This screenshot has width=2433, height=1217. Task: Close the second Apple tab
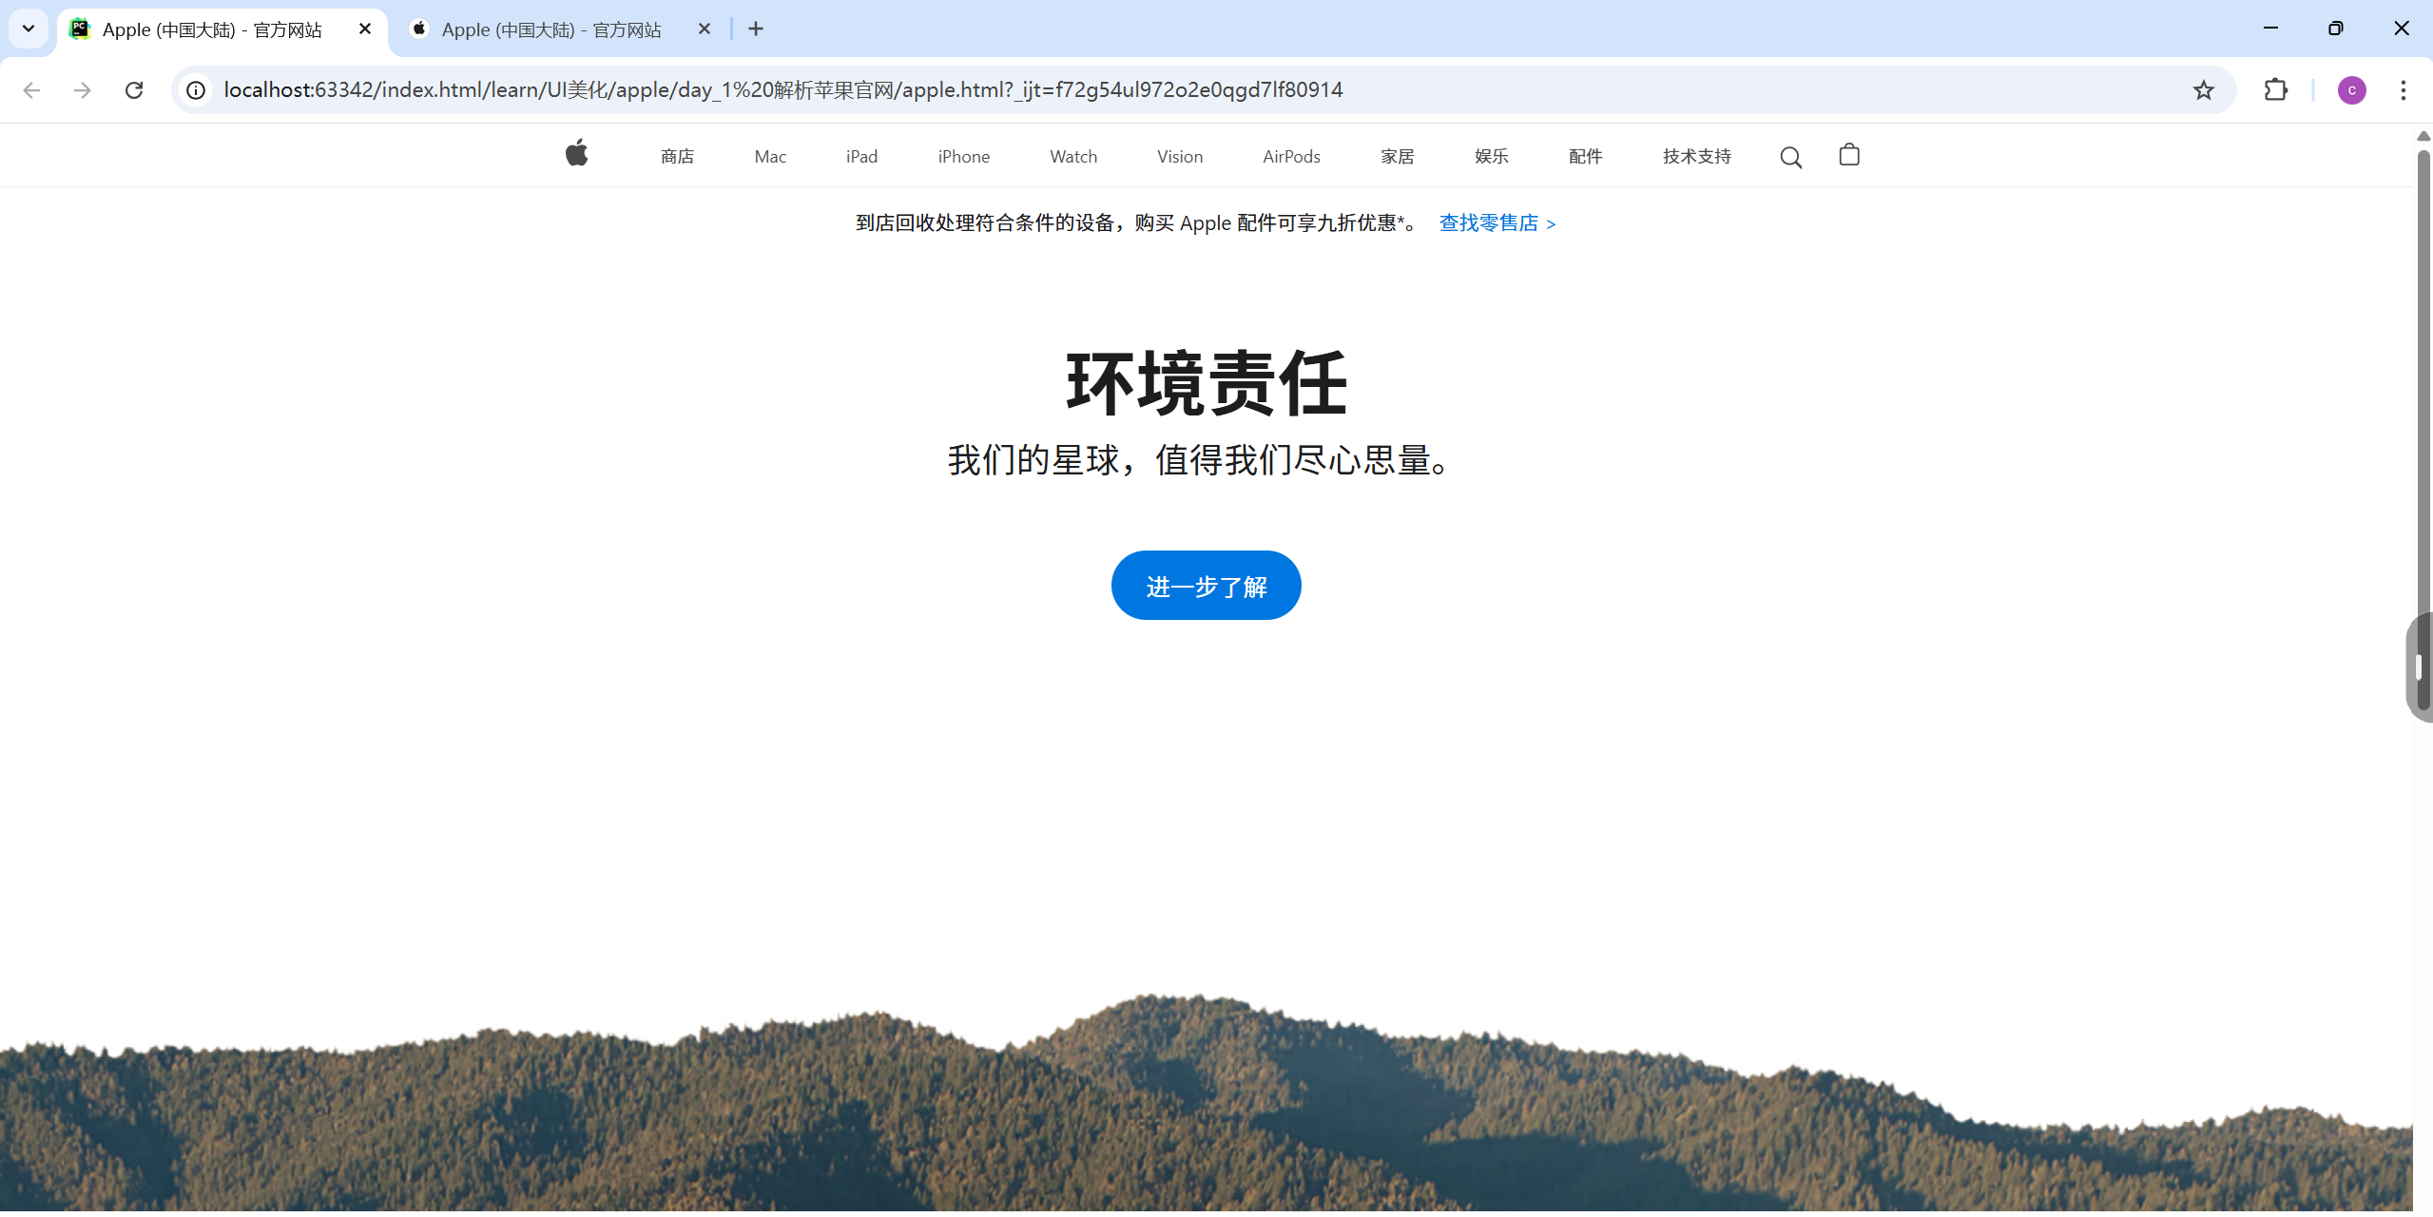tap(705, 29)
